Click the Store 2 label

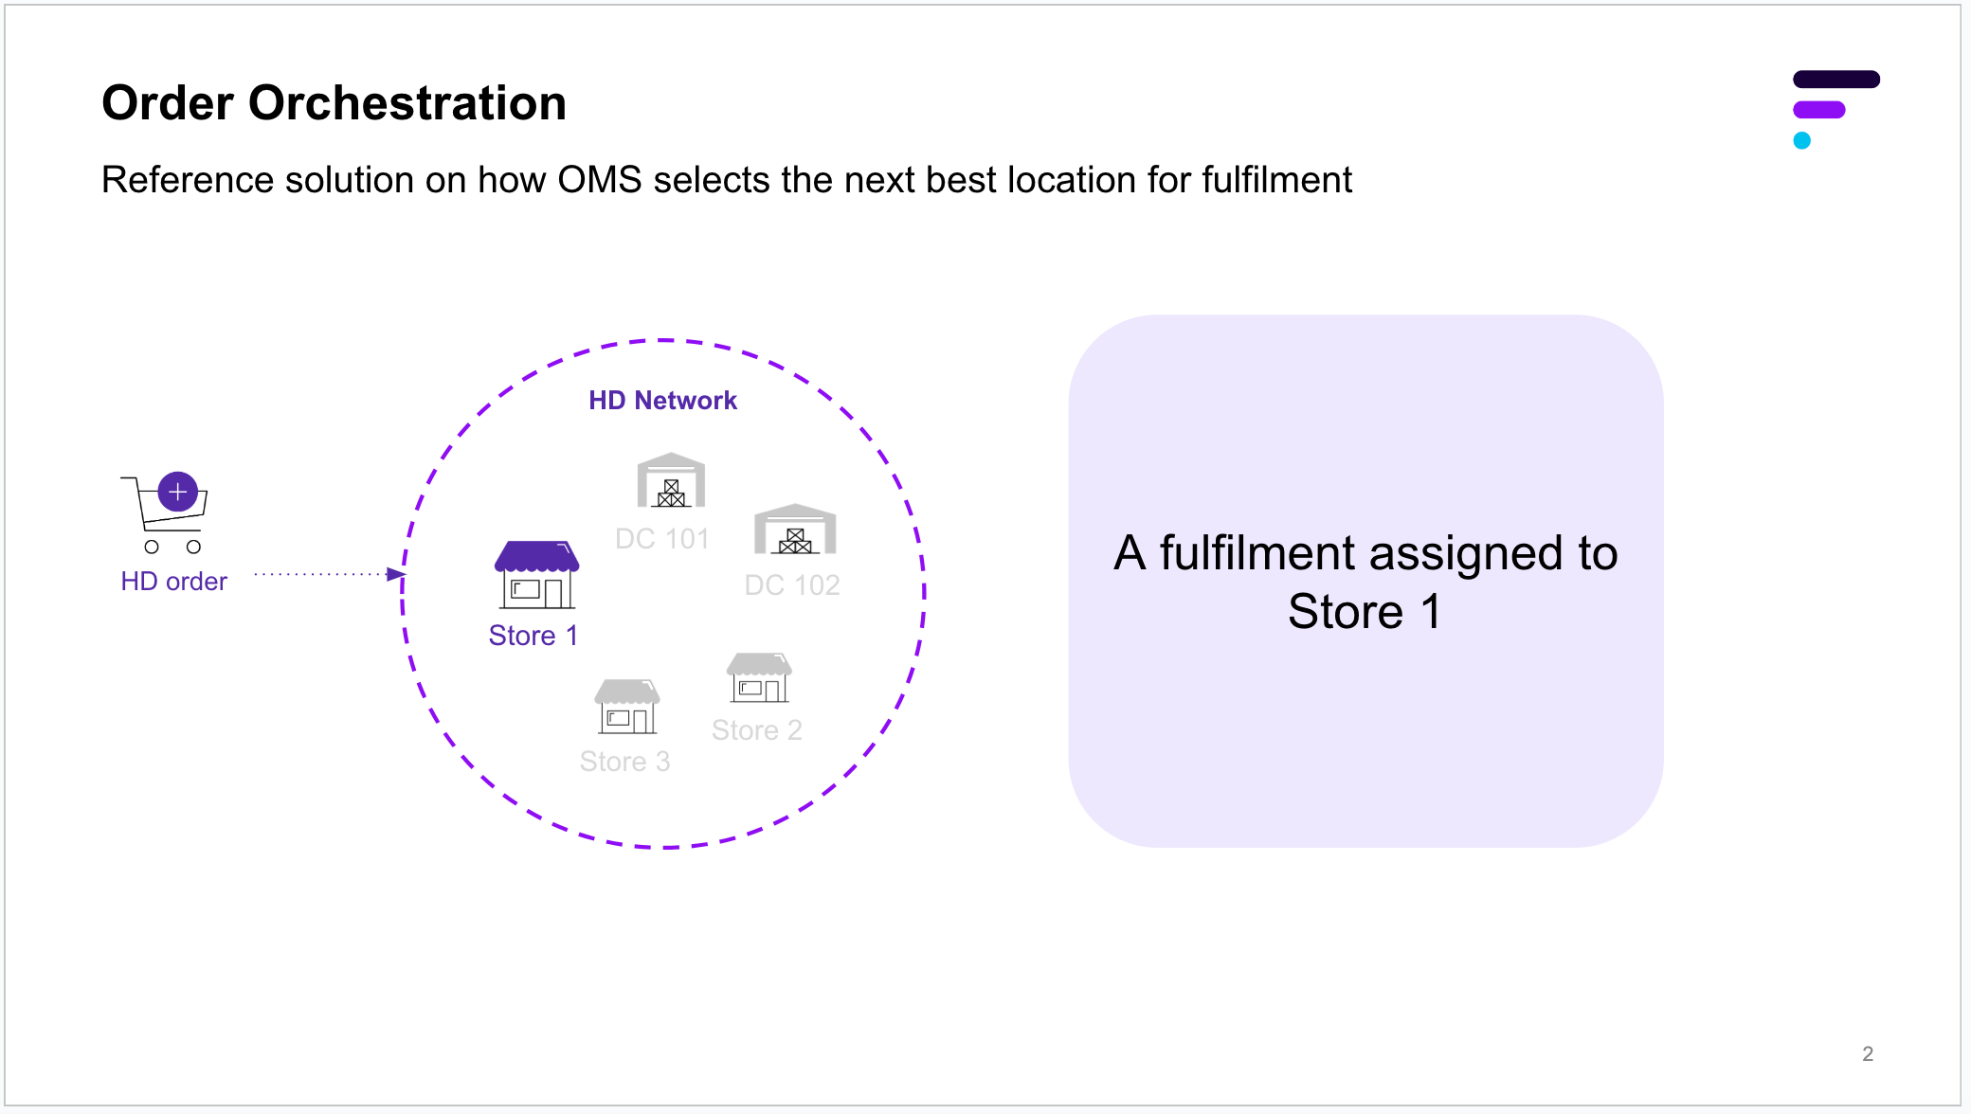coord(756,730)
